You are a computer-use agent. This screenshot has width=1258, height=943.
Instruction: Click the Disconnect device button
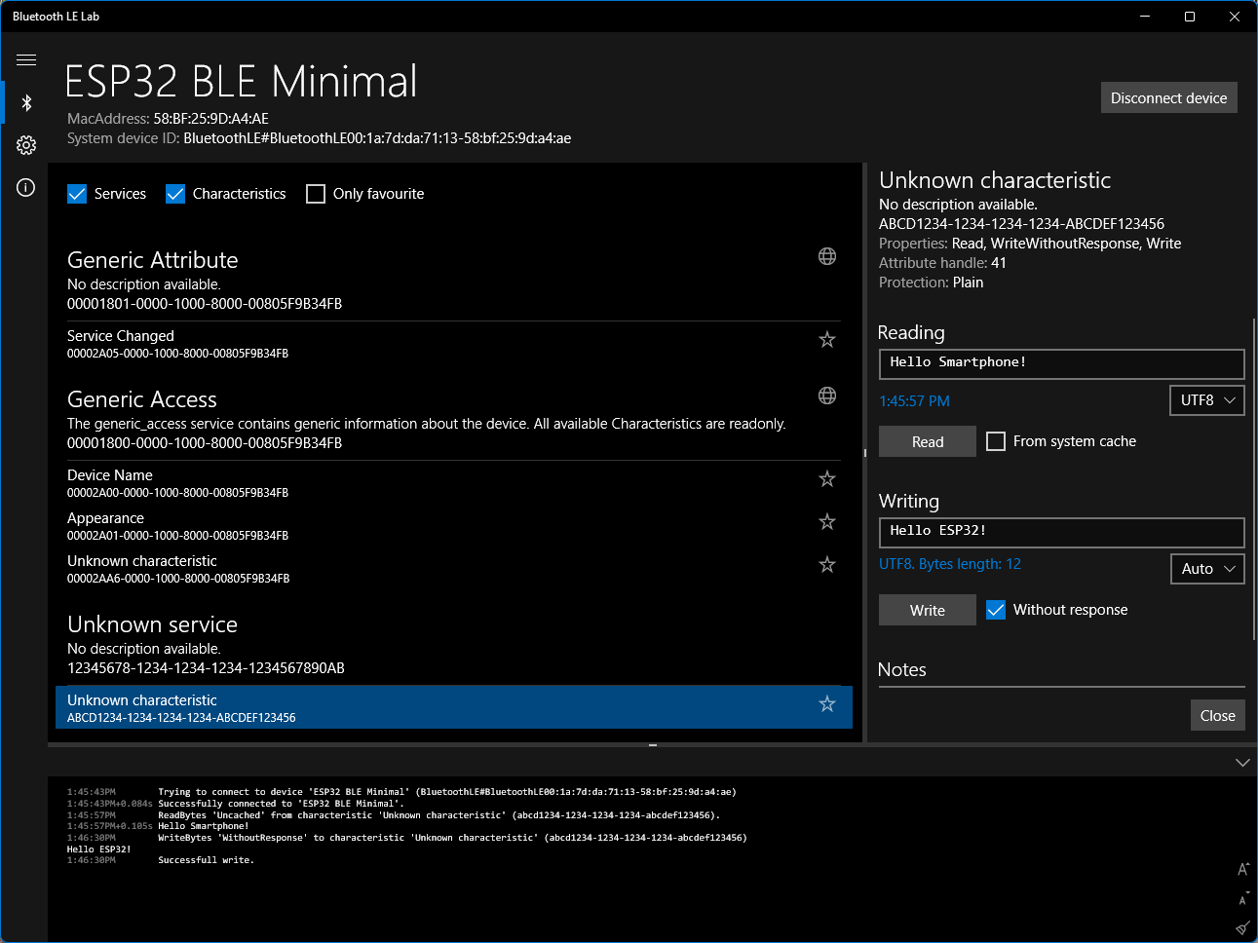click(1168, 97)
